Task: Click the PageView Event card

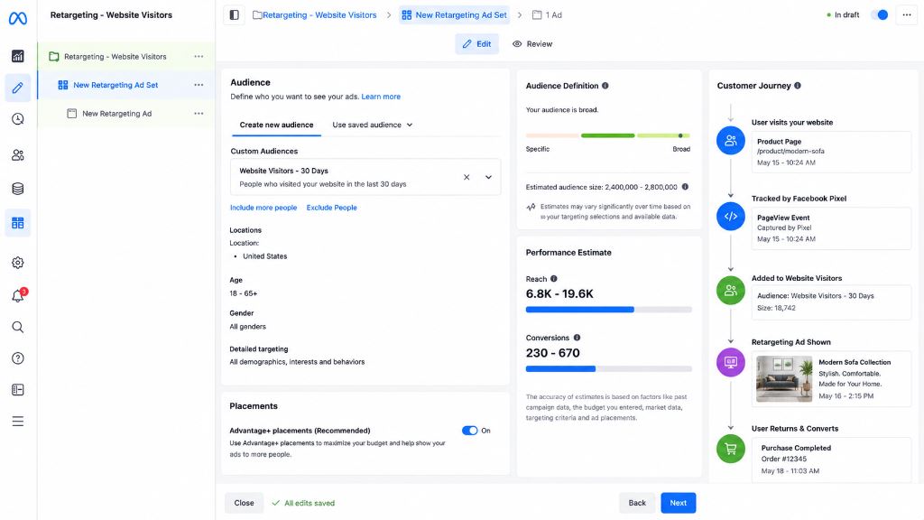Action: pyautogui.click(x=831, y=228)
